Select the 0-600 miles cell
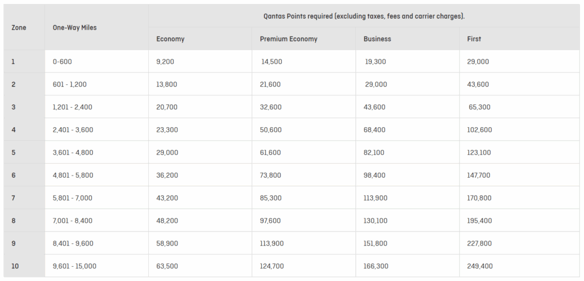584x281 pixels. tap(62, 62)
